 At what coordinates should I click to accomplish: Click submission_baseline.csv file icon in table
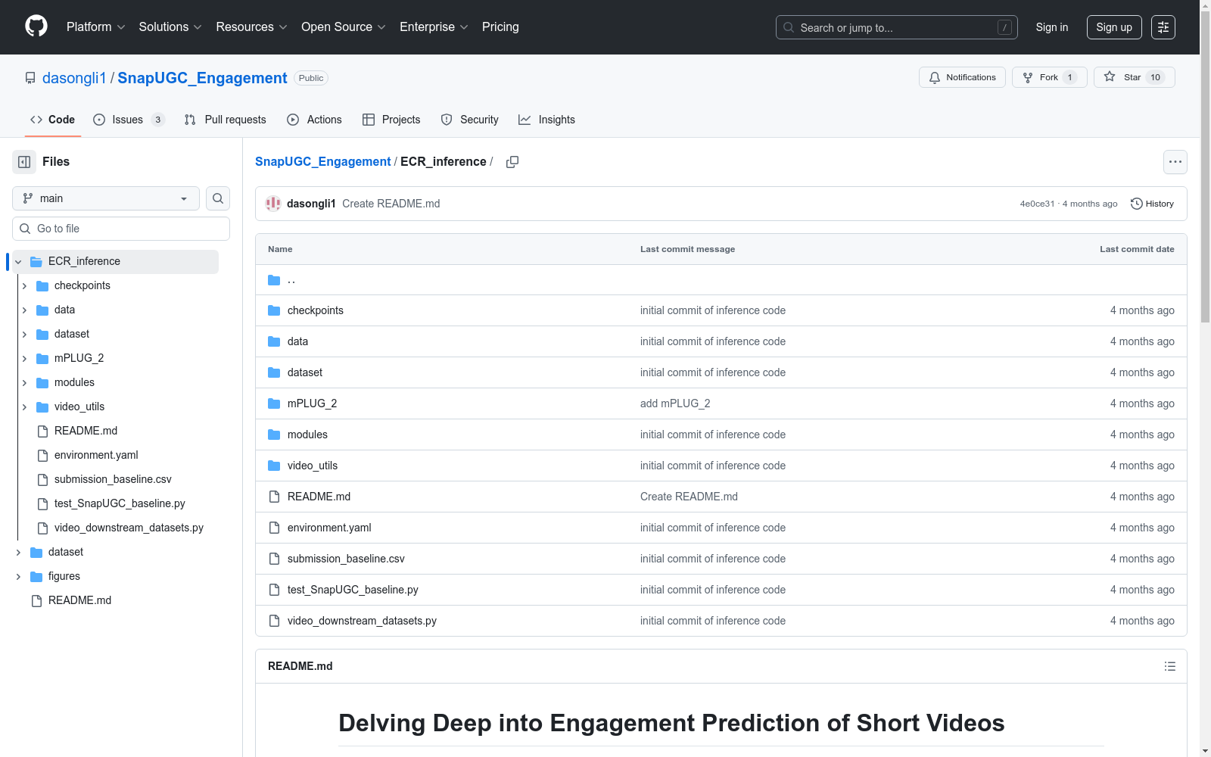(274, 559)
